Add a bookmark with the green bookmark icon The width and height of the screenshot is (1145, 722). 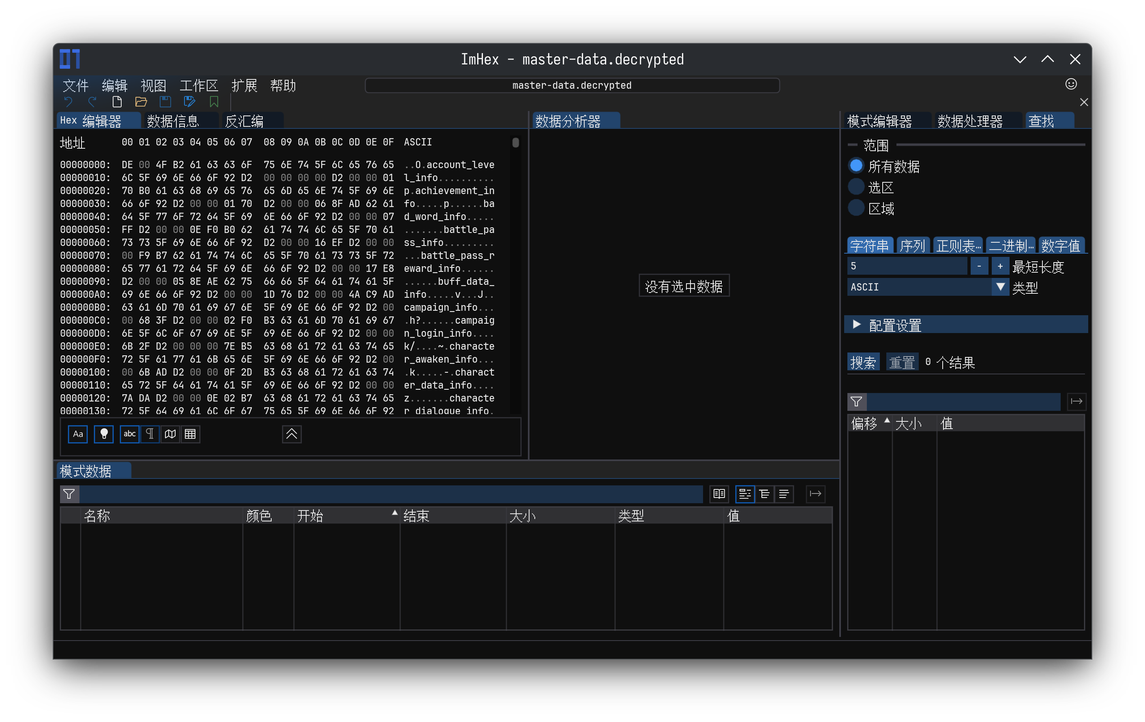tap(214, 102)
